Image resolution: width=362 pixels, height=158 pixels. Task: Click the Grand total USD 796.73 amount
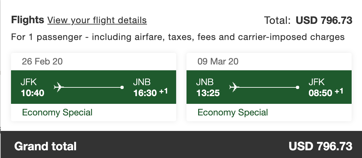point(320,146)
